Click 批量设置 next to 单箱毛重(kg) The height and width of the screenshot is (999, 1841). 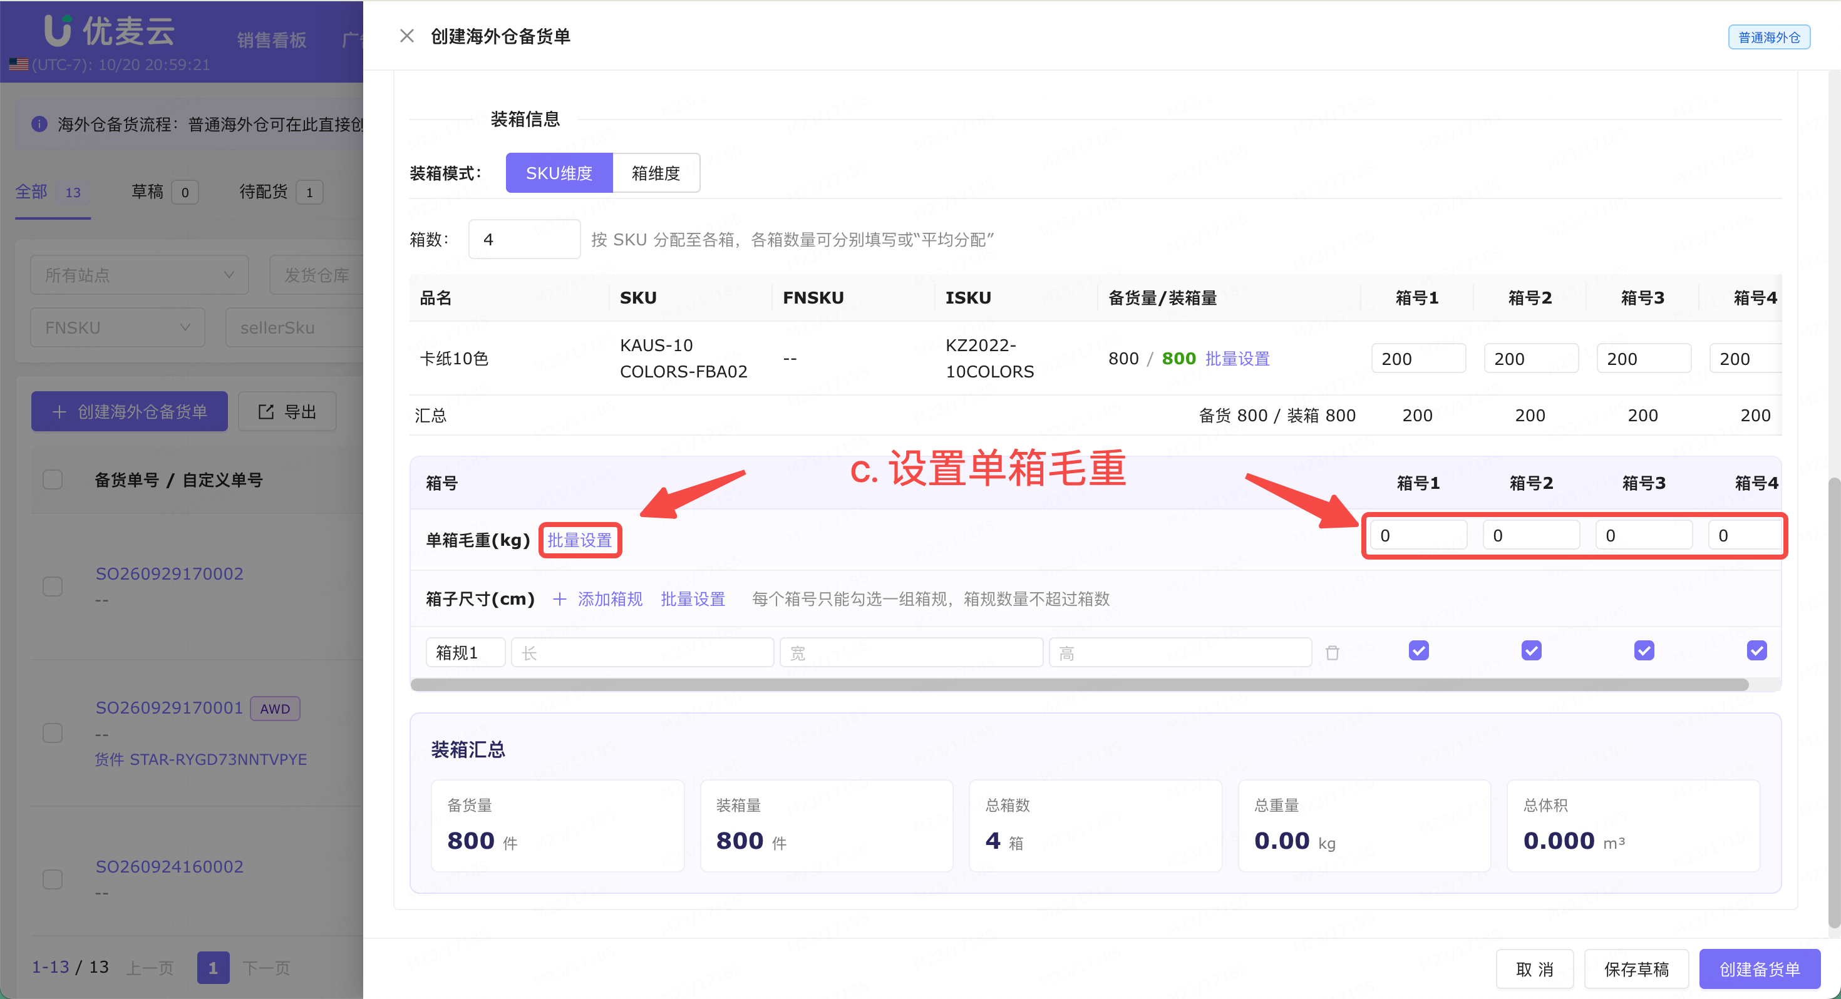580,540
